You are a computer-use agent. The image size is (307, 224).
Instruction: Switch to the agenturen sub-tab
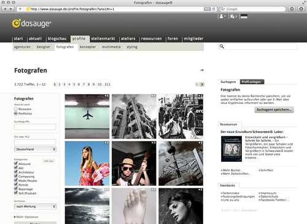pos(22,47)
